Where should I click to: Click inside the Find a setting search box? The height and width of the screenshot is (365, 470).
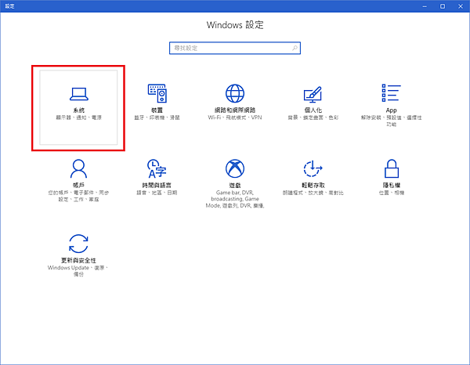235,48
